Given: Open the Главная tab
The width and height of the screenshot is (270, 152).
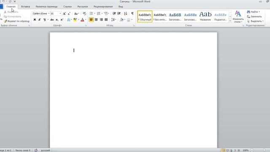Looking at the screenshot, I should point(11,7).
